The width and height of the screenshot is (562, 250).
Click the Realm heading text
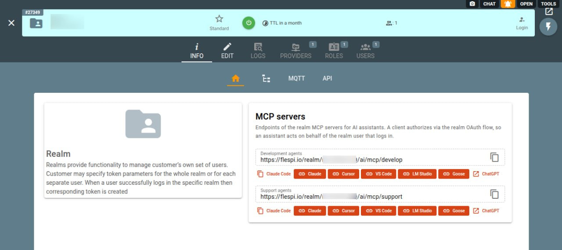[58, 154]
